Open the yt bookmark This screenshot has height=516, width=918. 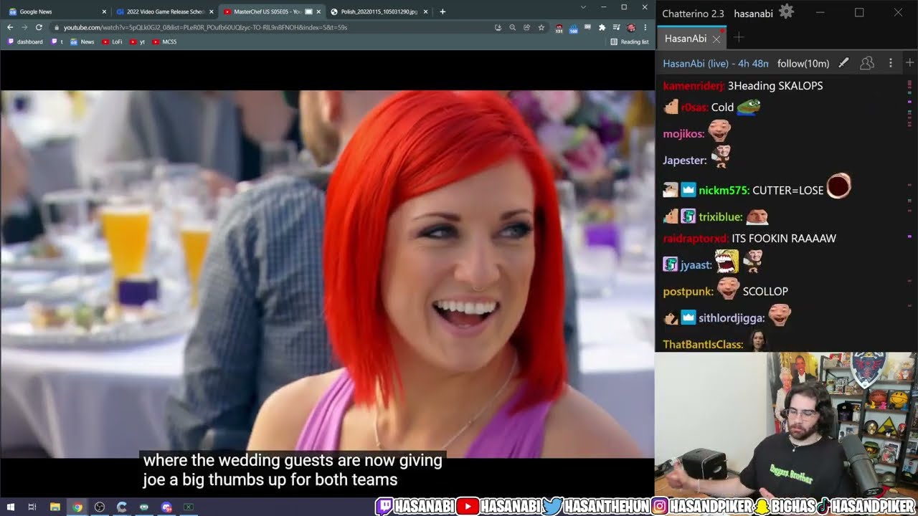(x=138, y=42)
